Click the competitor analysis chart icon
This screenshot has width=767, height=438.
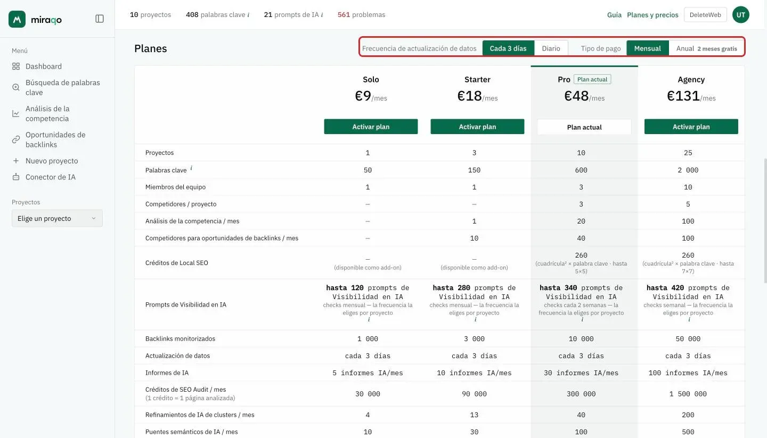[x=16, y=113]
